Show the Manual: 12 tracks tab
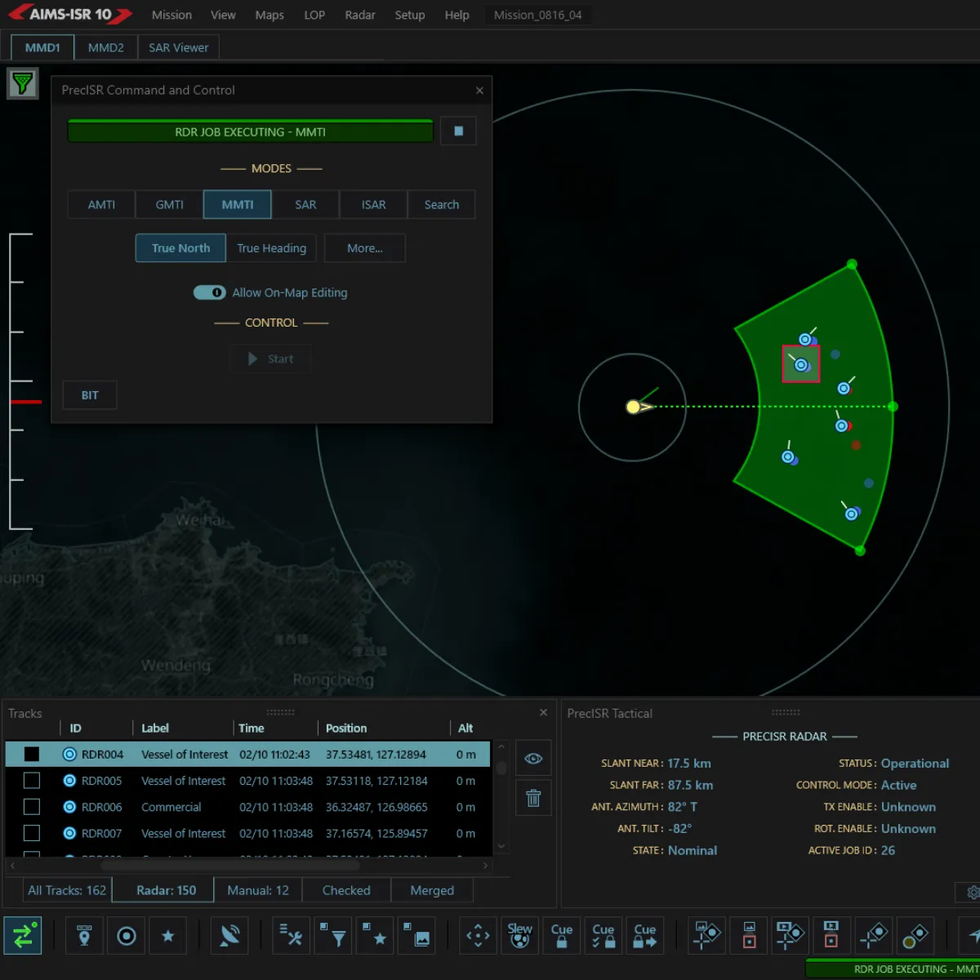 pyautogui.click(x=258, y=890)
